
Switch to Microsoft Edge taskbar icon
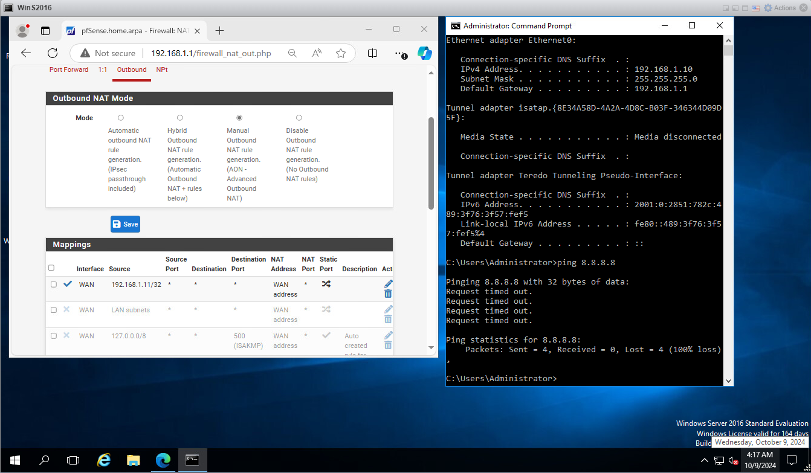[x=163, y=460]
